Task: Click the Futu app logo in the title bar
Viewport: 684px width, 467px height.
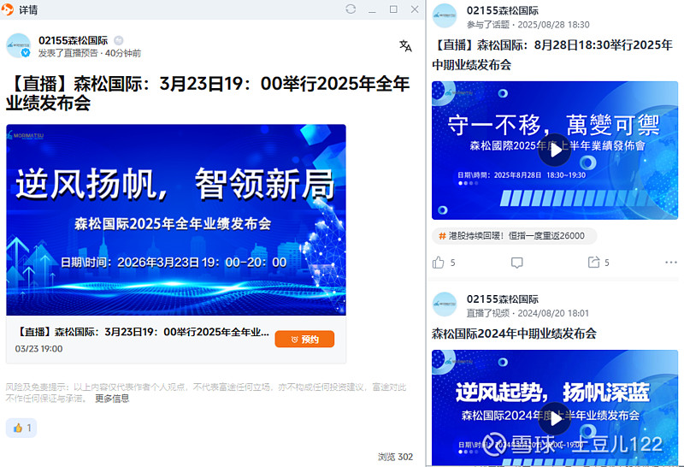Action: click(8, 9)
